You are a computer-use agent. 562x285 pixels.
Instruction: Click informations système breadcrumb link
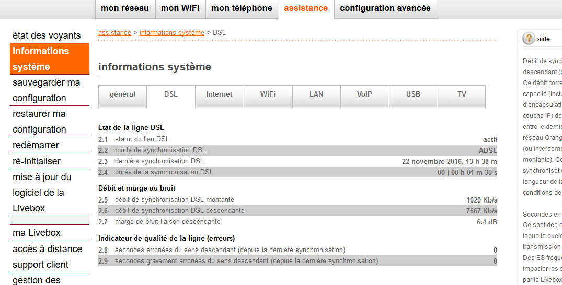(x=171, y=33)
